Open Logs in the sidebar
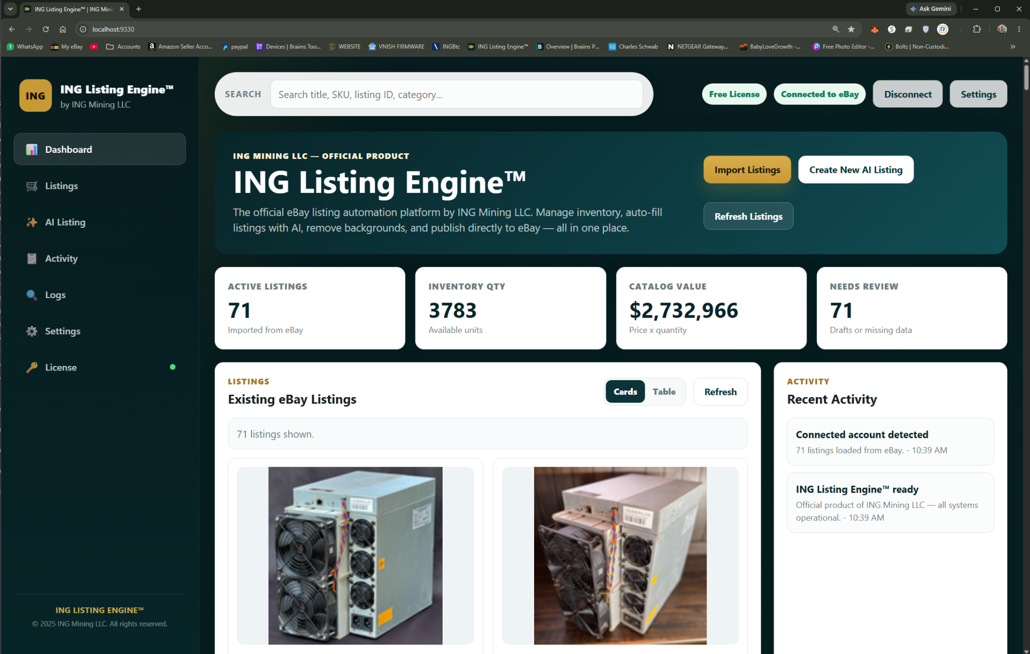The height and width of the screenshot is (654, 1030). (100, 295)
